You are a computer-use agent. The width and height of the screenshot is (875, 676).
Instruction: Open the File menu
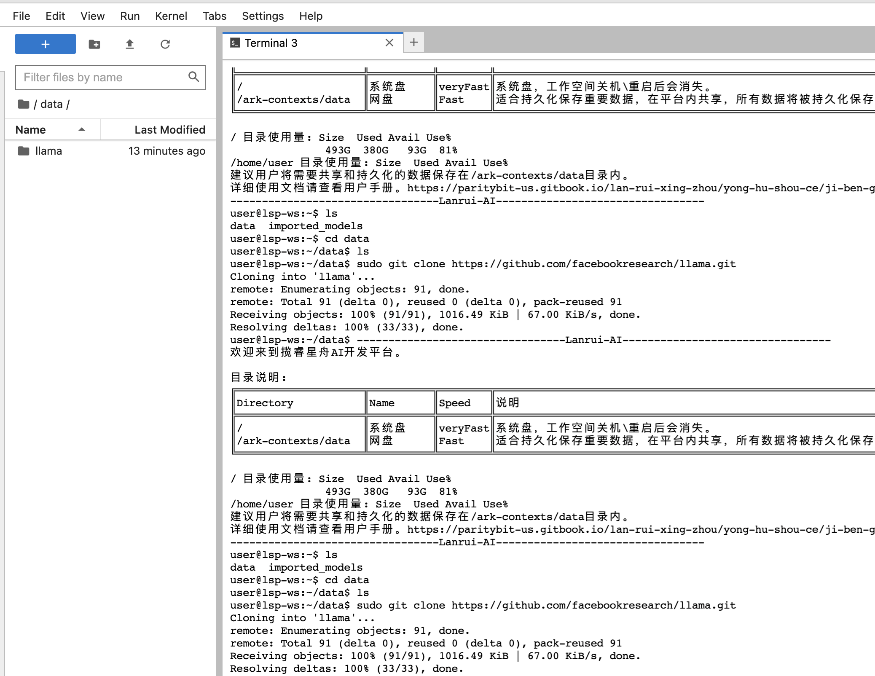[21, 16]
